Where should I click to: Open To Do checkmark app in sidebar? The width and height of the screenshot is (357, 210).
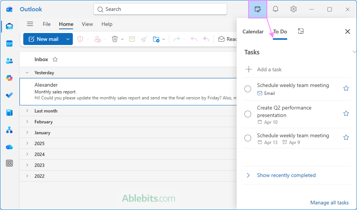pos(9,95)
